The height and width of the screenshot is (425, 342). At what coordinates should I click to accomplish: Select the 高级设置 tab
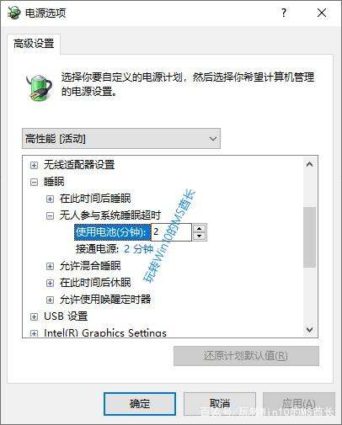34,44
